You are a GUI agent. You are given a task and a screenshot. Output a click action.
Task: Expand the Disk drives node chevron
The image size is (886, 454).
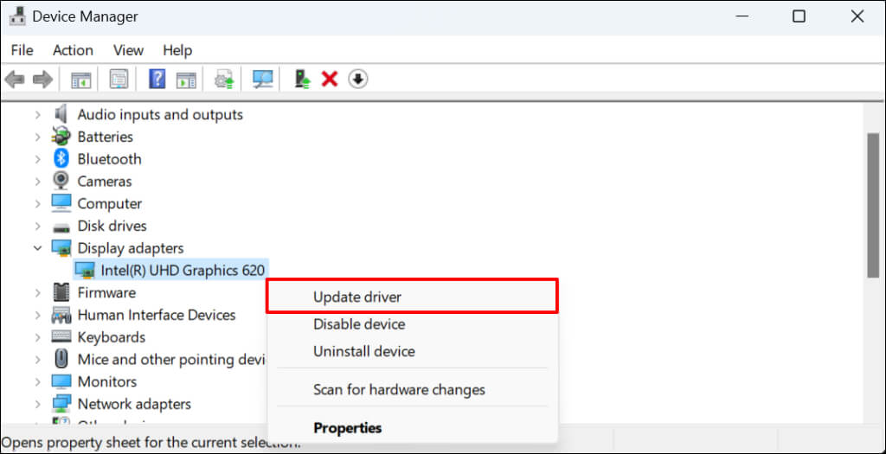point(38,226)
